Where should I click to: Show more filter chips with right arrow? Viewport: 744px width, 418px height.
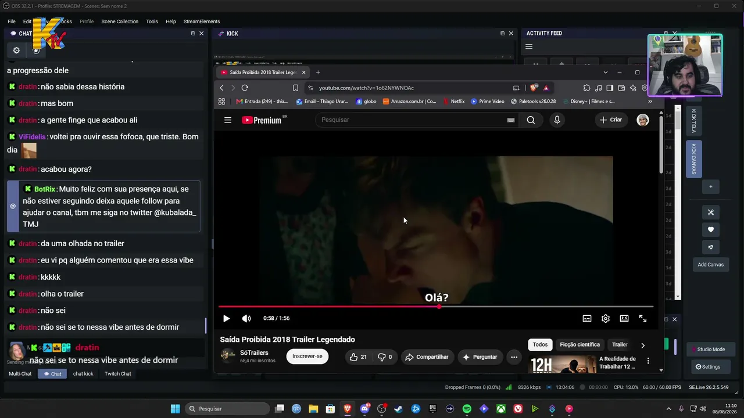pos(642,345)
